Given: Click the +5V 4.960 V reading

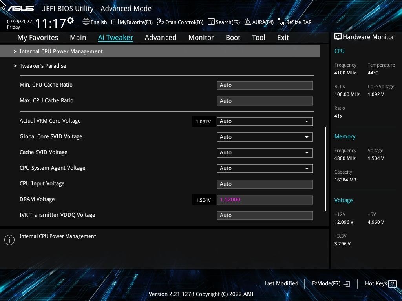Looking at the screenshot, I should (376, 222).
